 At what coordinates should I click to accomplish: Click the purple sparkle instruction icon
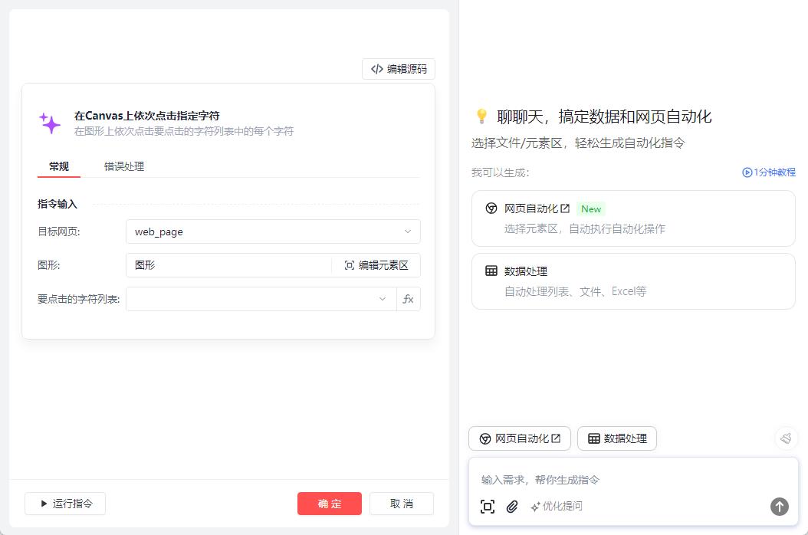(x=50, y=123)
